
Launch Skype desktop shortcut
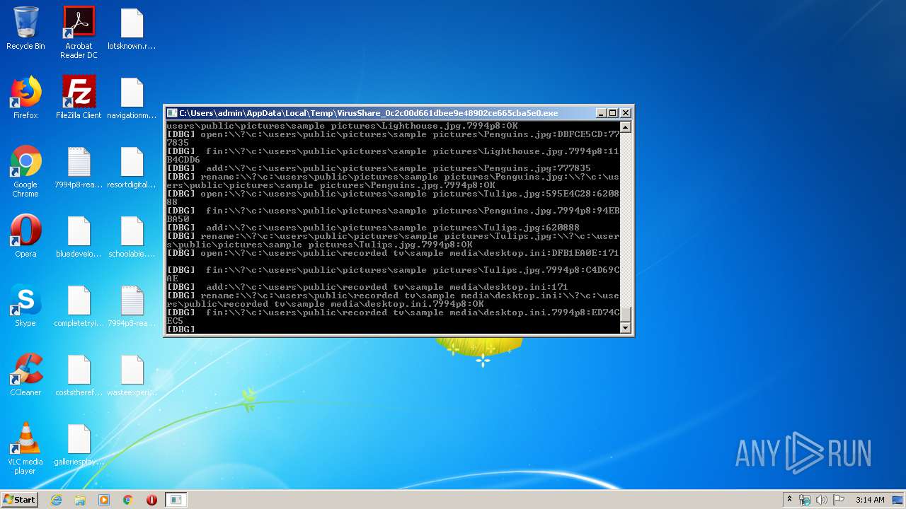[25, 305]
